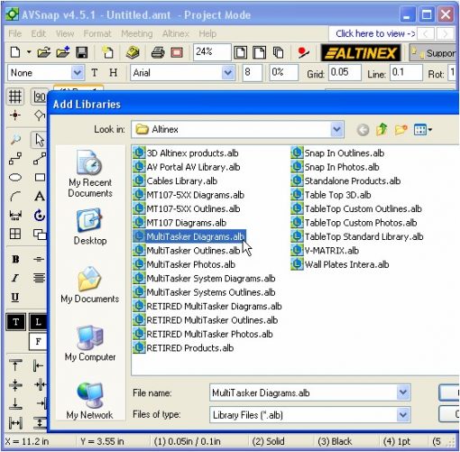Select RETIRED Products.alb file
This screenshot has height=452, width=460.
point(183,348)
